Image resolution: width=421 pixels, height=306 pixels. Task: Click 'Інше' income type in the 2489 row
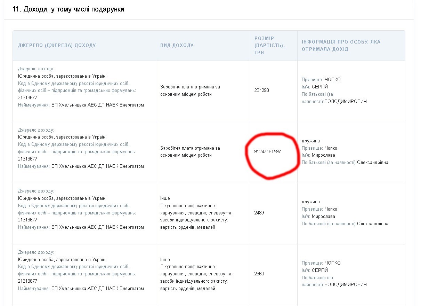[x=165, y=198]
